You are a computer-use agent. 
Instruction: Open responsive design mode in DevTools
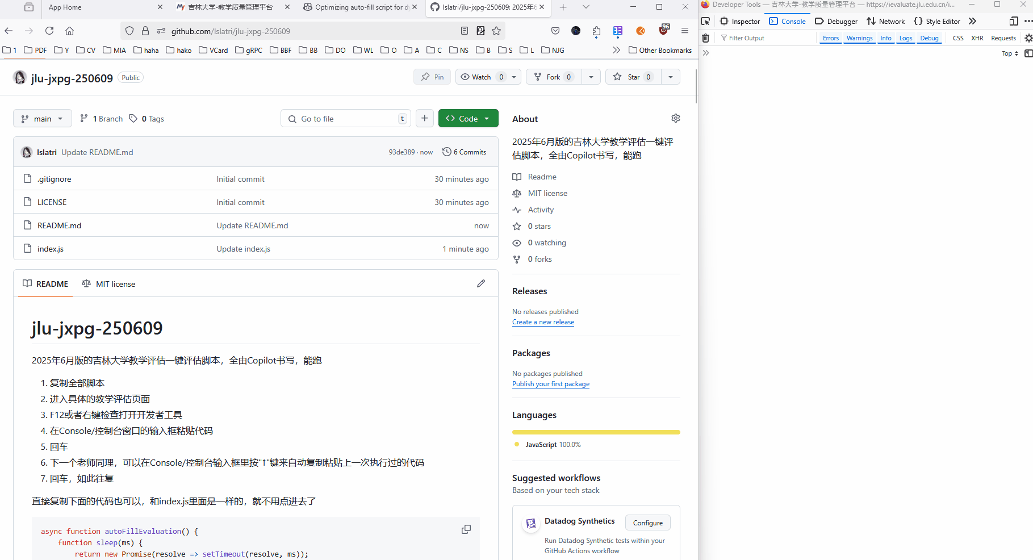pyautogui.click(x=1013, y=21)
